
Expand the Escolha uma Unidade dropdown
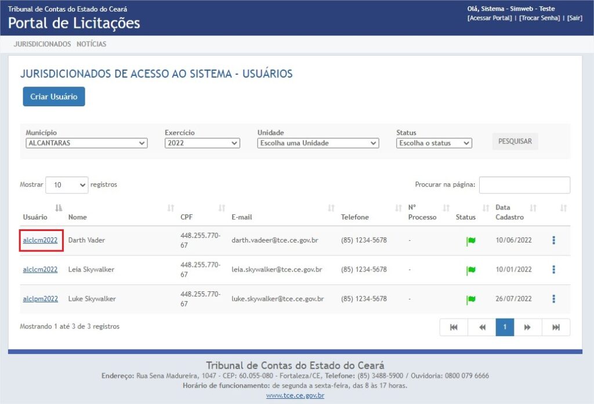pos(318,143)
